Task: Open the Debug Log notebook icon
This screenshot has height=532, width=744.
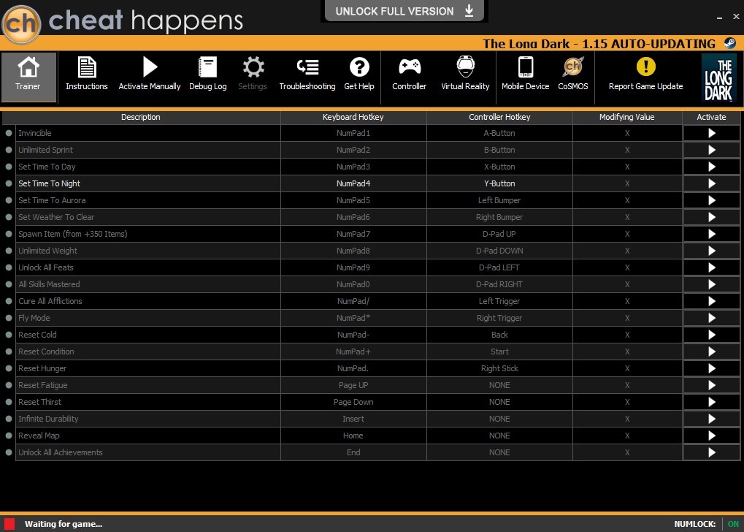Action: pyautogui.click(x=207, y=67)
